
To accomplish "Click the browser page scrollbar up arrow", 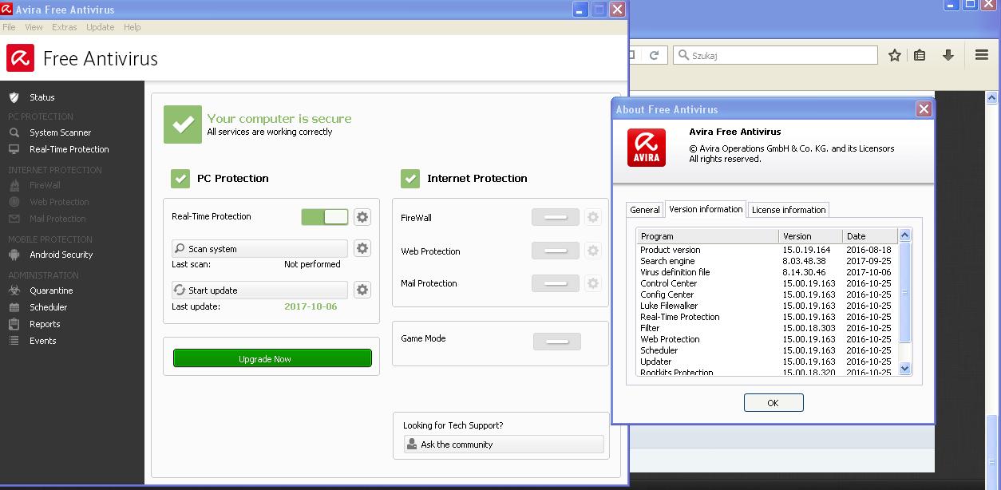I will pyautogui.click(x=993, y=98).
